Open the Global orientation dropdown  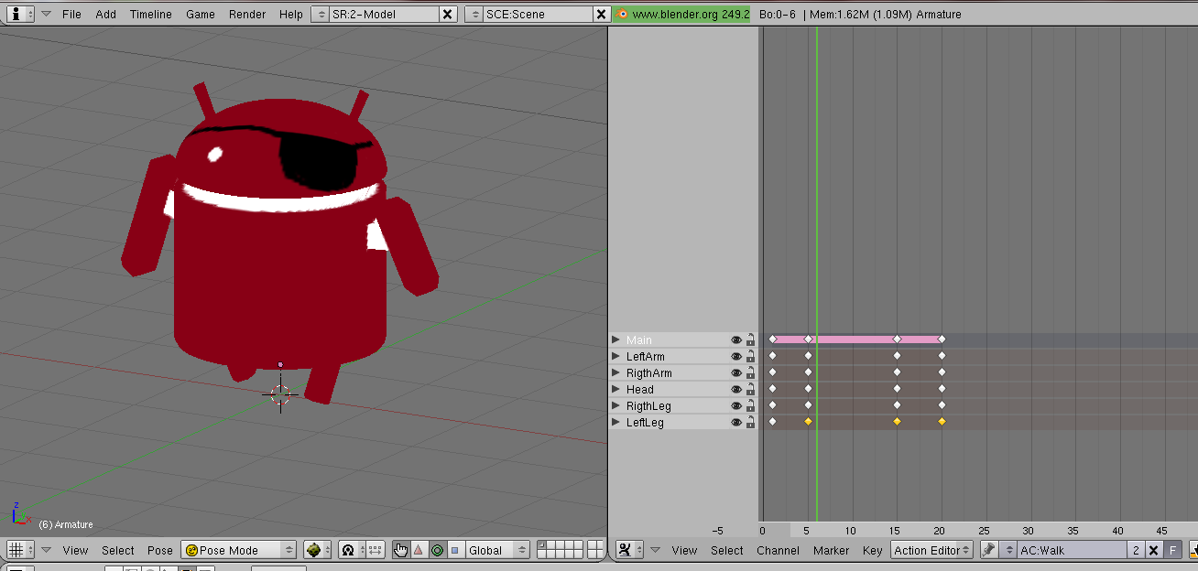(x=496, y=550)
